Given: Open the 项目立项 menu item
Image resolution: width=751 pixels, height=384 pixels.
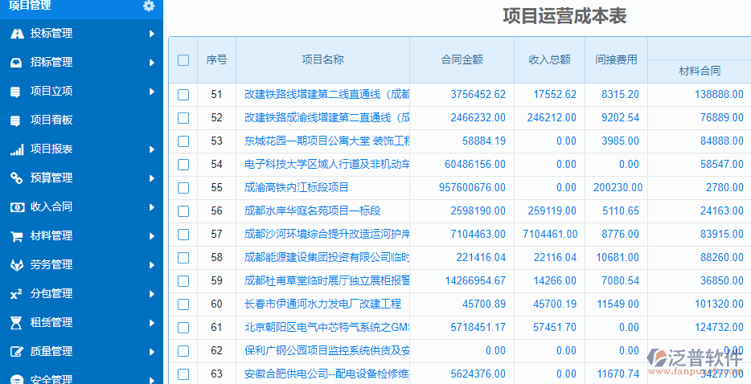Looking at the screenshot, I should (x=51, y=92).
